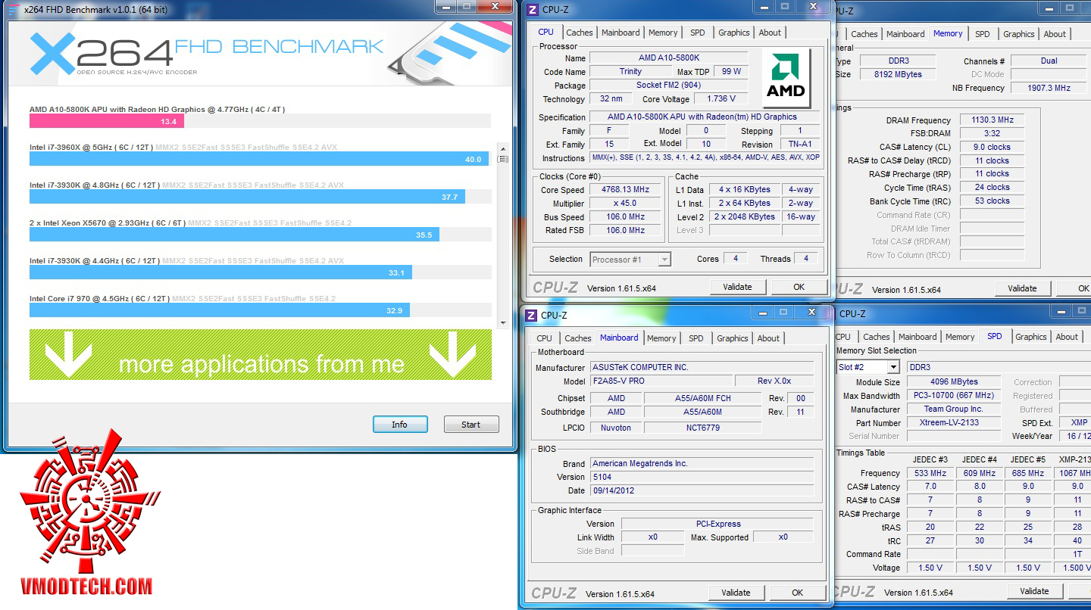The height and width of the screenshot is (610, 1091).
Task: Click Validate in the CPU-Z SPD window
Action: [1034, 591]
